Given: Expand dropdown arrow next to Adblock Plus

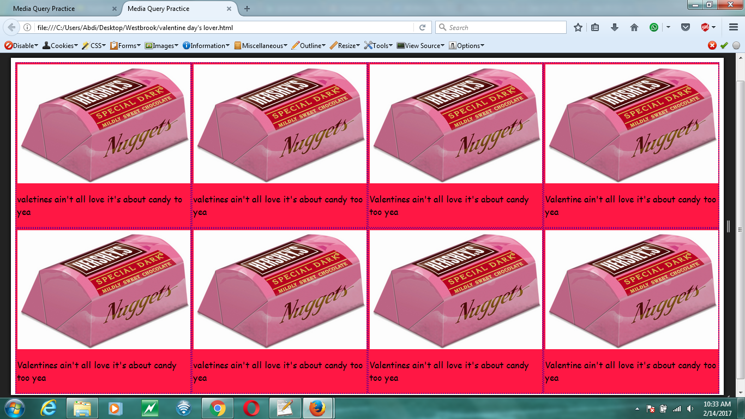Looking at the screenshot, I should 713,27.
